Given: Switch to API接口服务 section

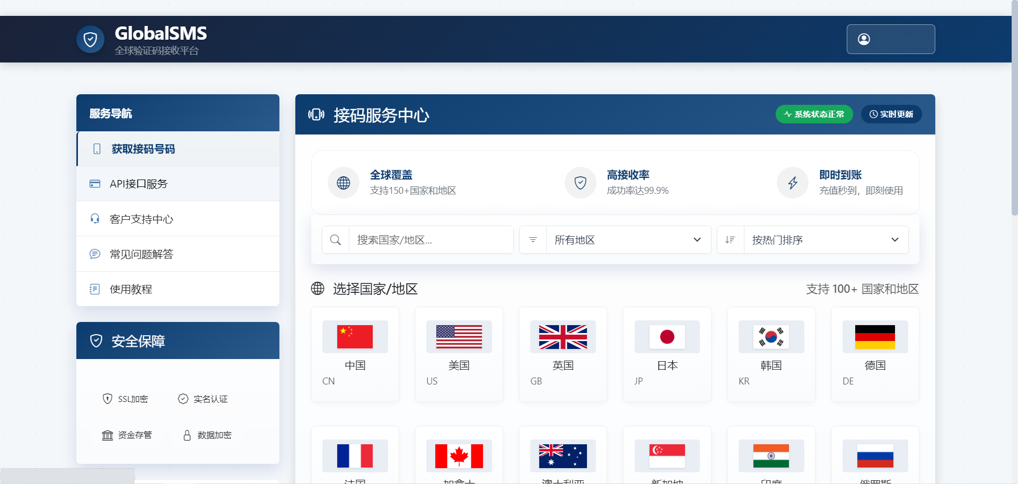Looking at the screenshot, I should [x=138, y=183].
